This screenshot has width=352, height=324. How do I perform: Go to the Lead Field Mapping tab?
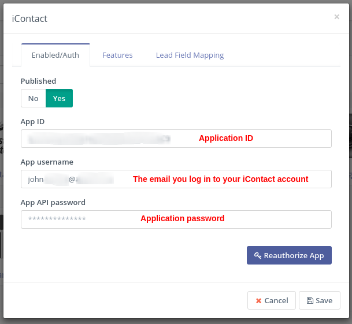point(190,55)
